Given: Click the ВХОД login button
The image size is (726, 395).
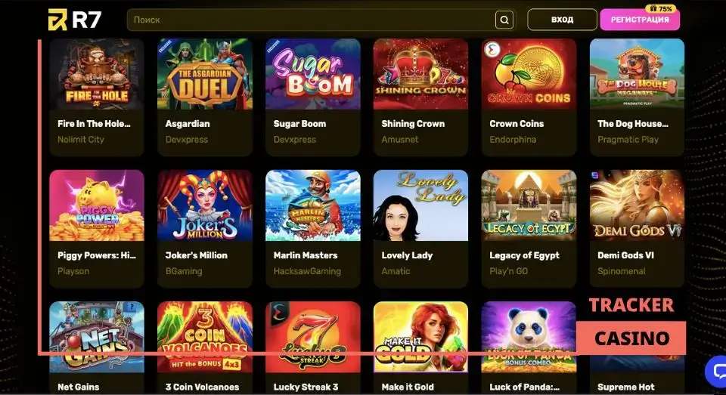Looking at the screenshot, I should (562, 20).
